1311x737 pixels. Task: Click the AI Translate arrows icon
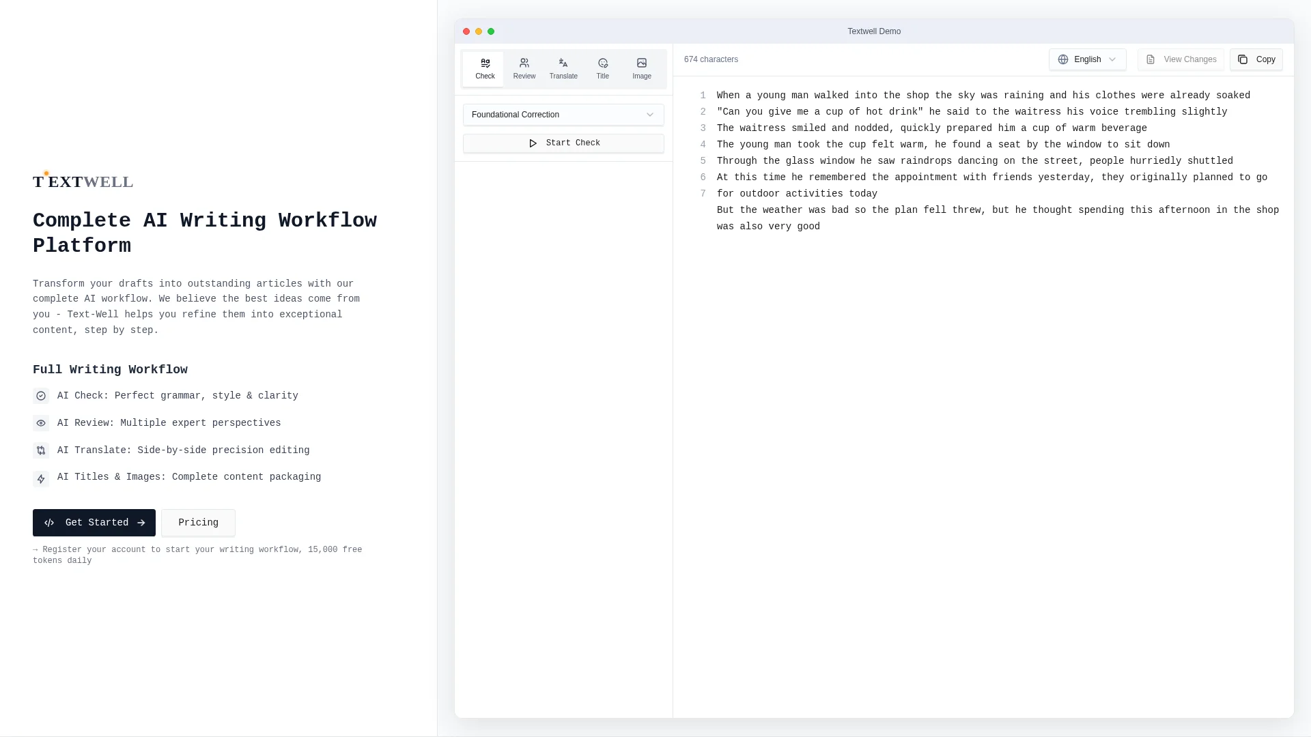click(x=41, y=450)
